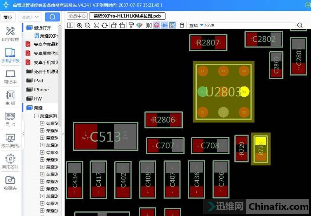This screenshot has height=216, width=311.
Task: Open the 笔记本 laptop category
Action: coord(10,77)
